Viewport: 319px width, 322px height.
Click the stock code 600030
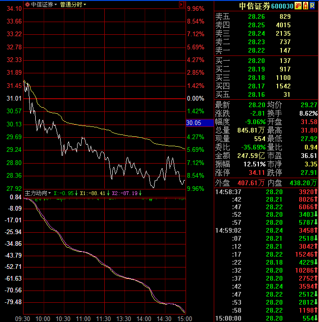pos(282,6)
